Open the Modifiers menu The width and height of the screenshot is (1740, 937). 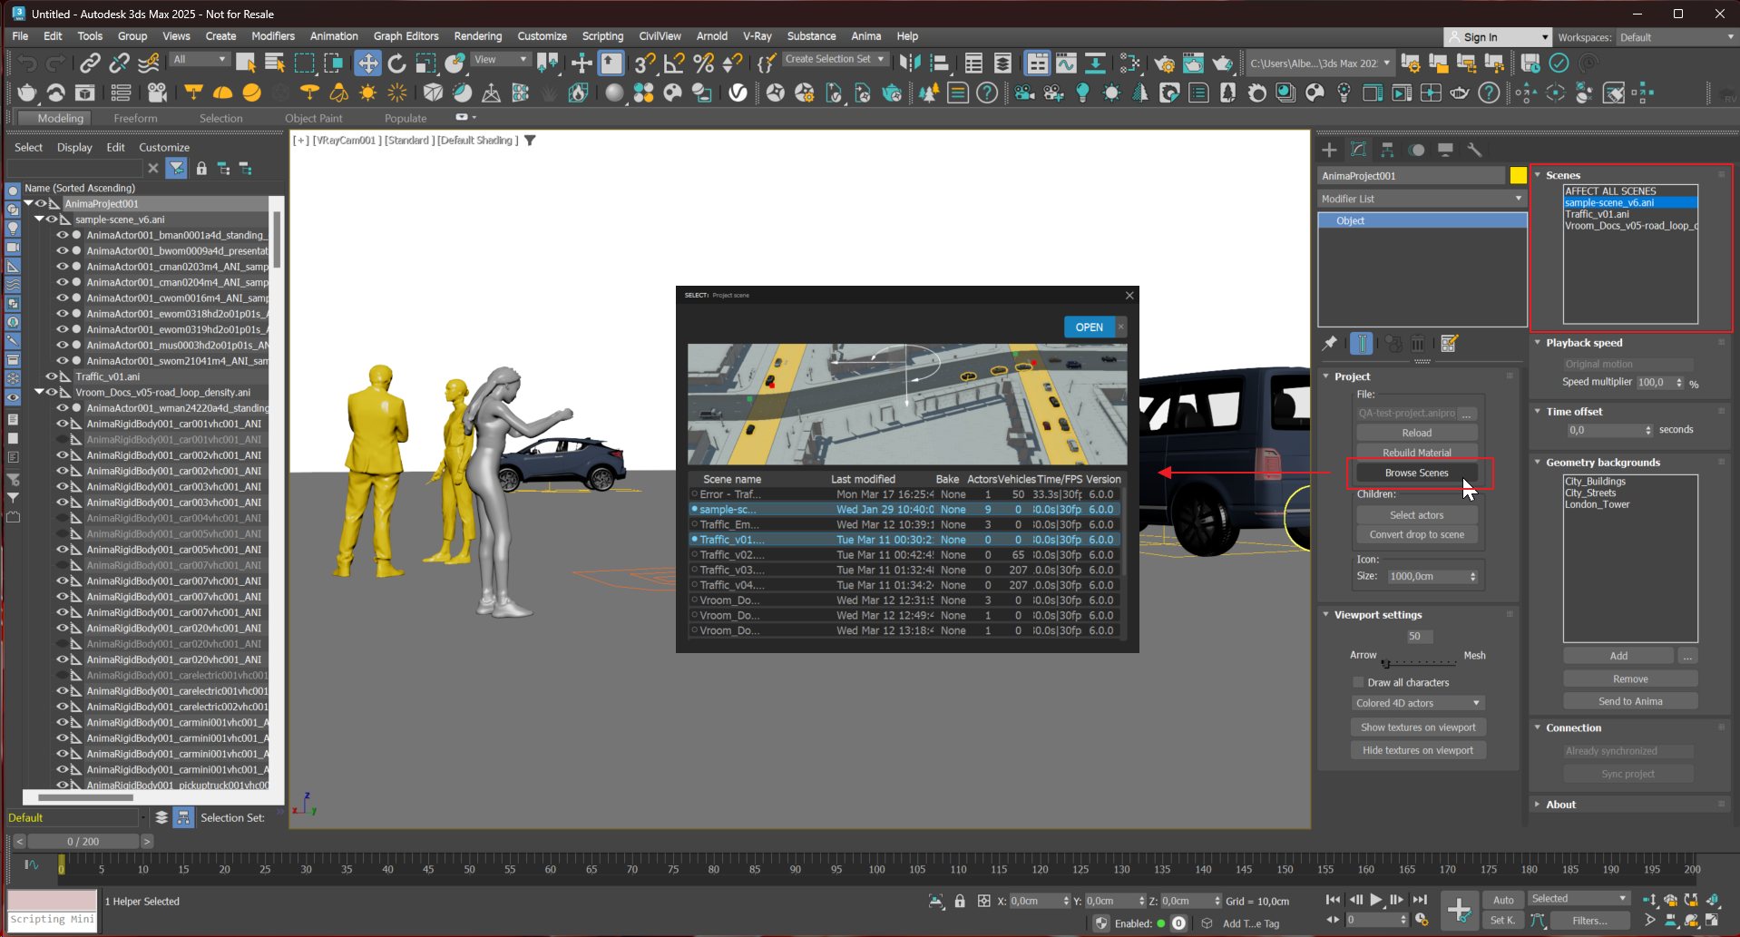(273, 36)
